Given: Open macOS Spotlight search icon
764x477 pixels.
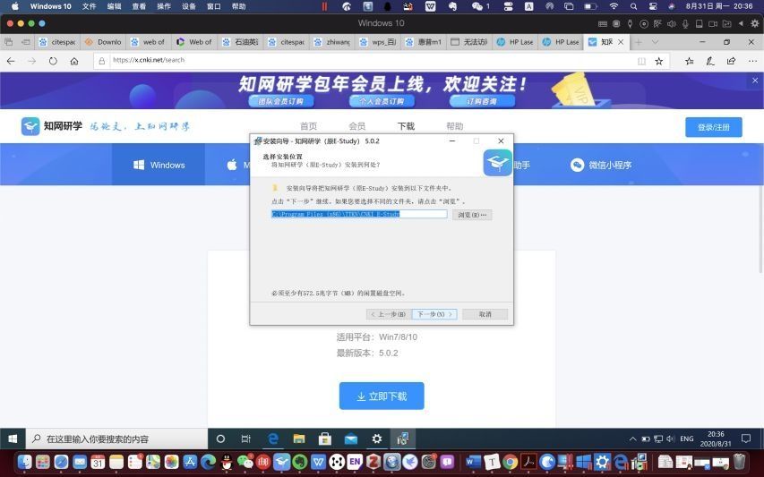Looking at the screenshot, I should [633, 6].
